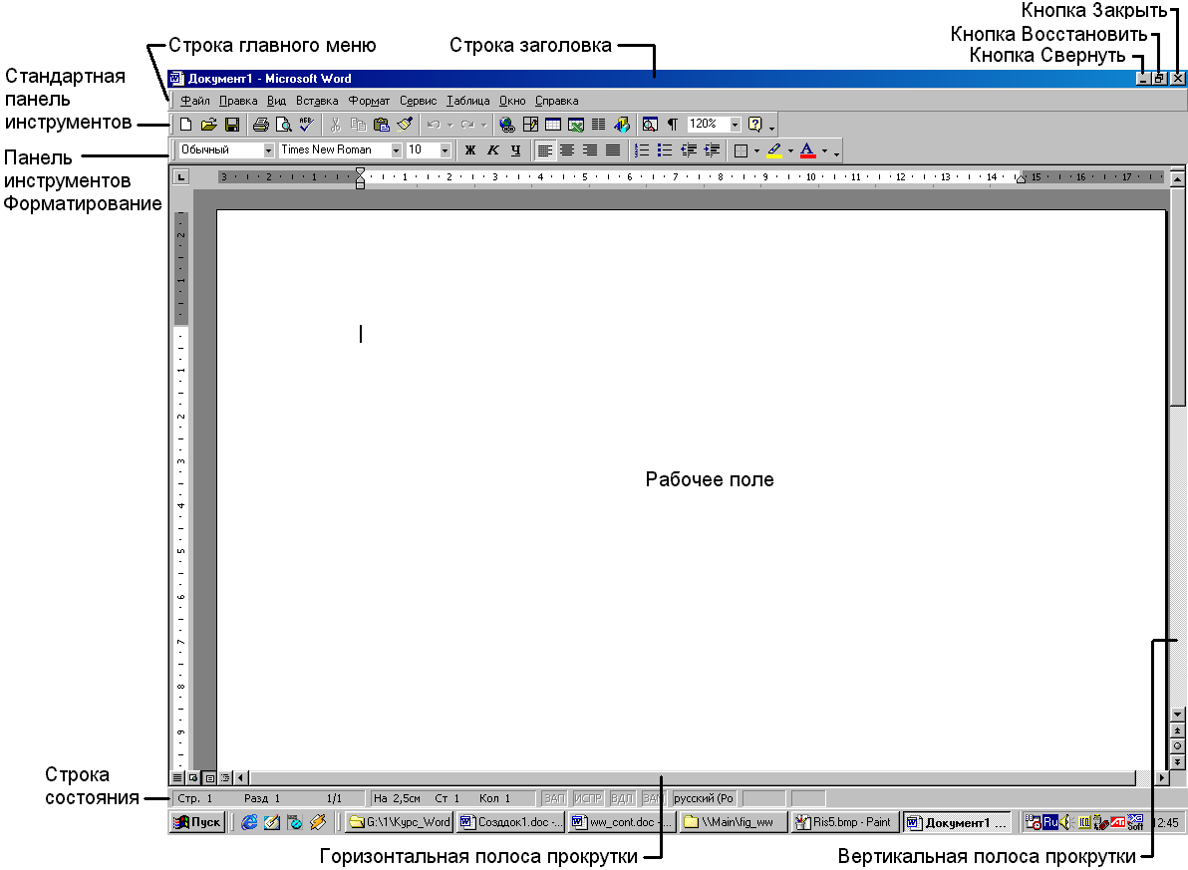Paste from clipboard icon

(x=381, y=125)
